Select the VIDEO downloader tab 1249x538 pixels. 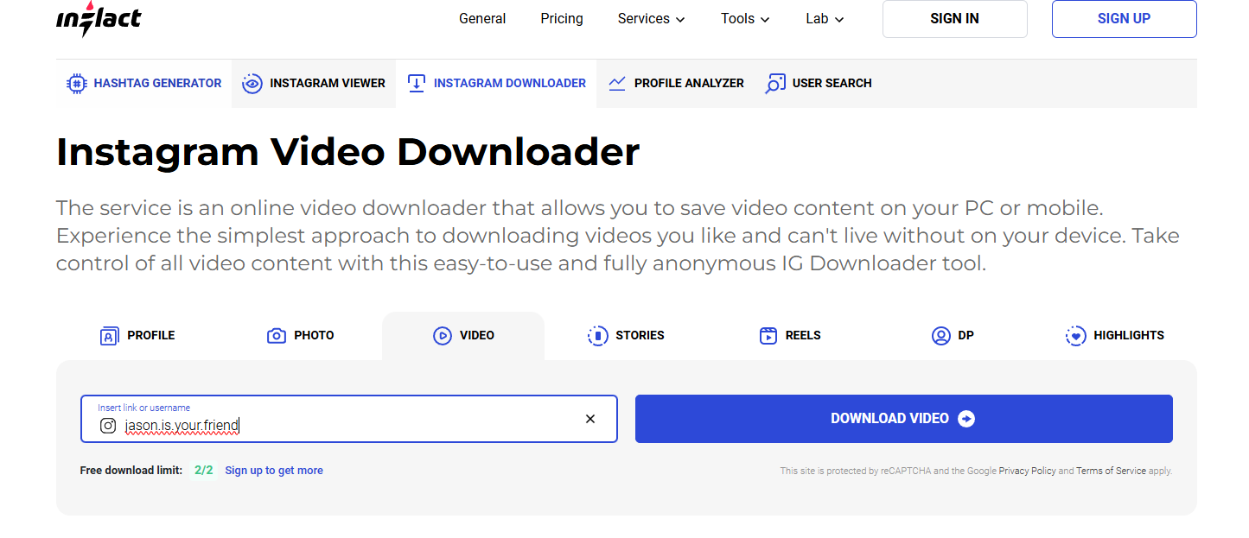click(x=463, y=336)
